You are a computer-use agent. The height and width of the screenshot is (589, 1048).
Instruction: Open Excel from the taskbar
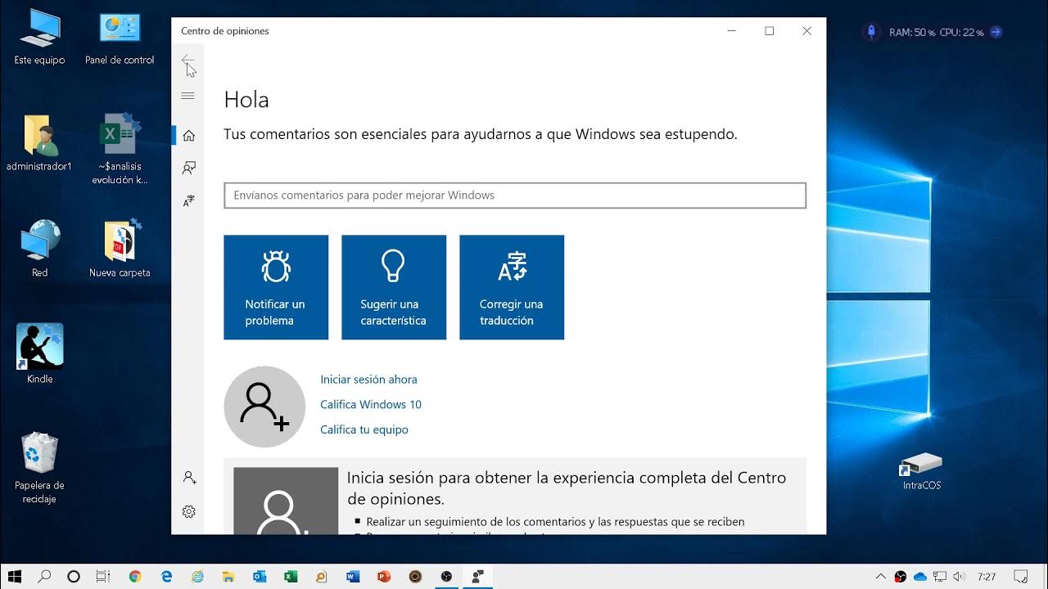[x=290, y=576]
